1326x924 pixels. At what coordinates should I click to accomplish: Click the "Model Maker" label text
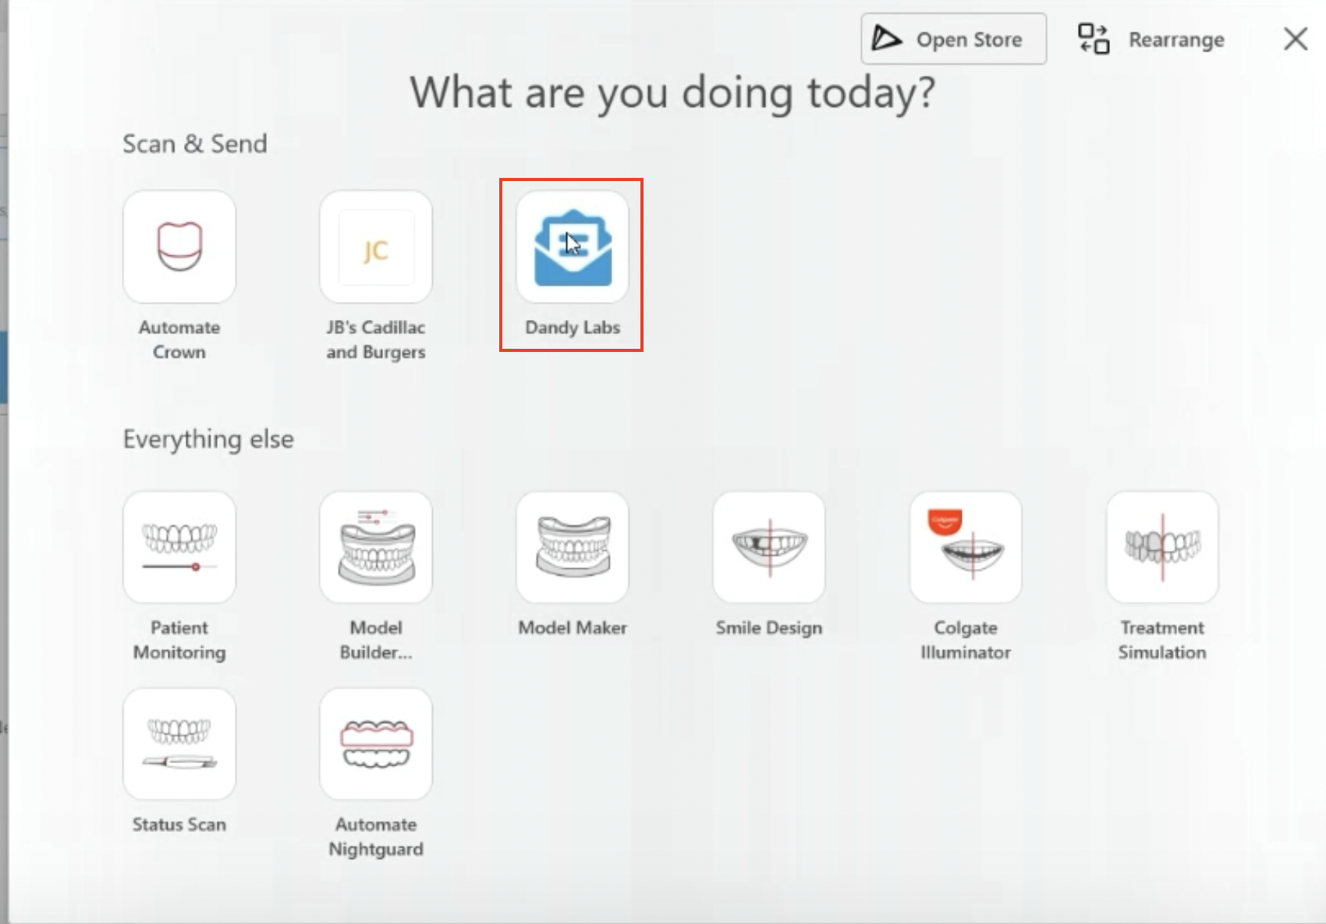573,628
